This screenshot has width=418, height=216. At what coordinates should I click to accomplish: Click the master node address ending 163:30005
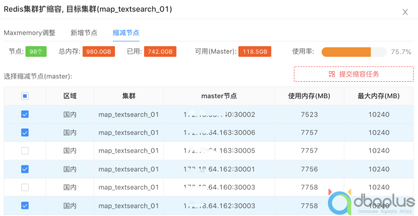(219, 151)
